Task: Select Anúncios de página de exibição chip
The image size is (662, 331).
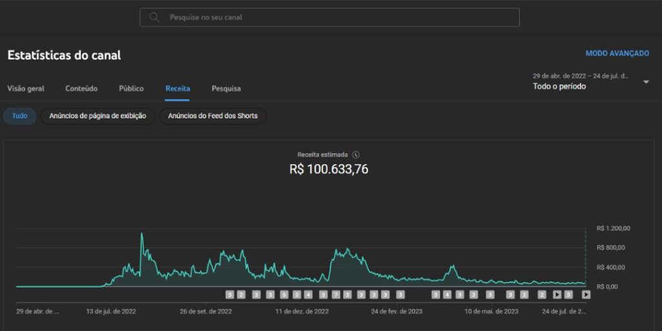Action: (x=98, y=116)
